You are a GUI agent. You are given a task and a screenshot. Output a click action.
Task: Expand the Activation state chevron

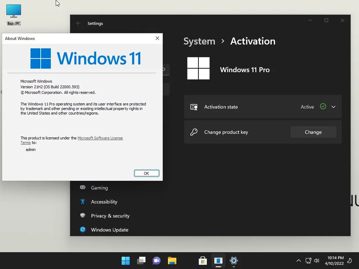point(333,107)
